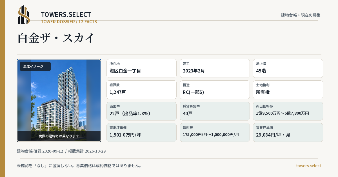The image size is (338, 177).
Task: Select the 総戸数 1,247戸 card
Action: 141,90
